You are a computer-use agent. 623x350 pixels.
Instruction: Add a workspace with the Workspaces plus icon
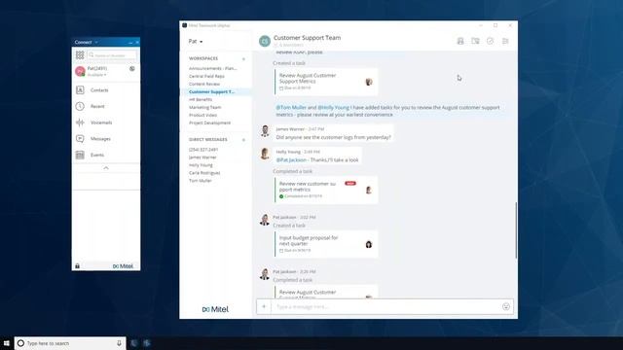(x=243, y=58)
